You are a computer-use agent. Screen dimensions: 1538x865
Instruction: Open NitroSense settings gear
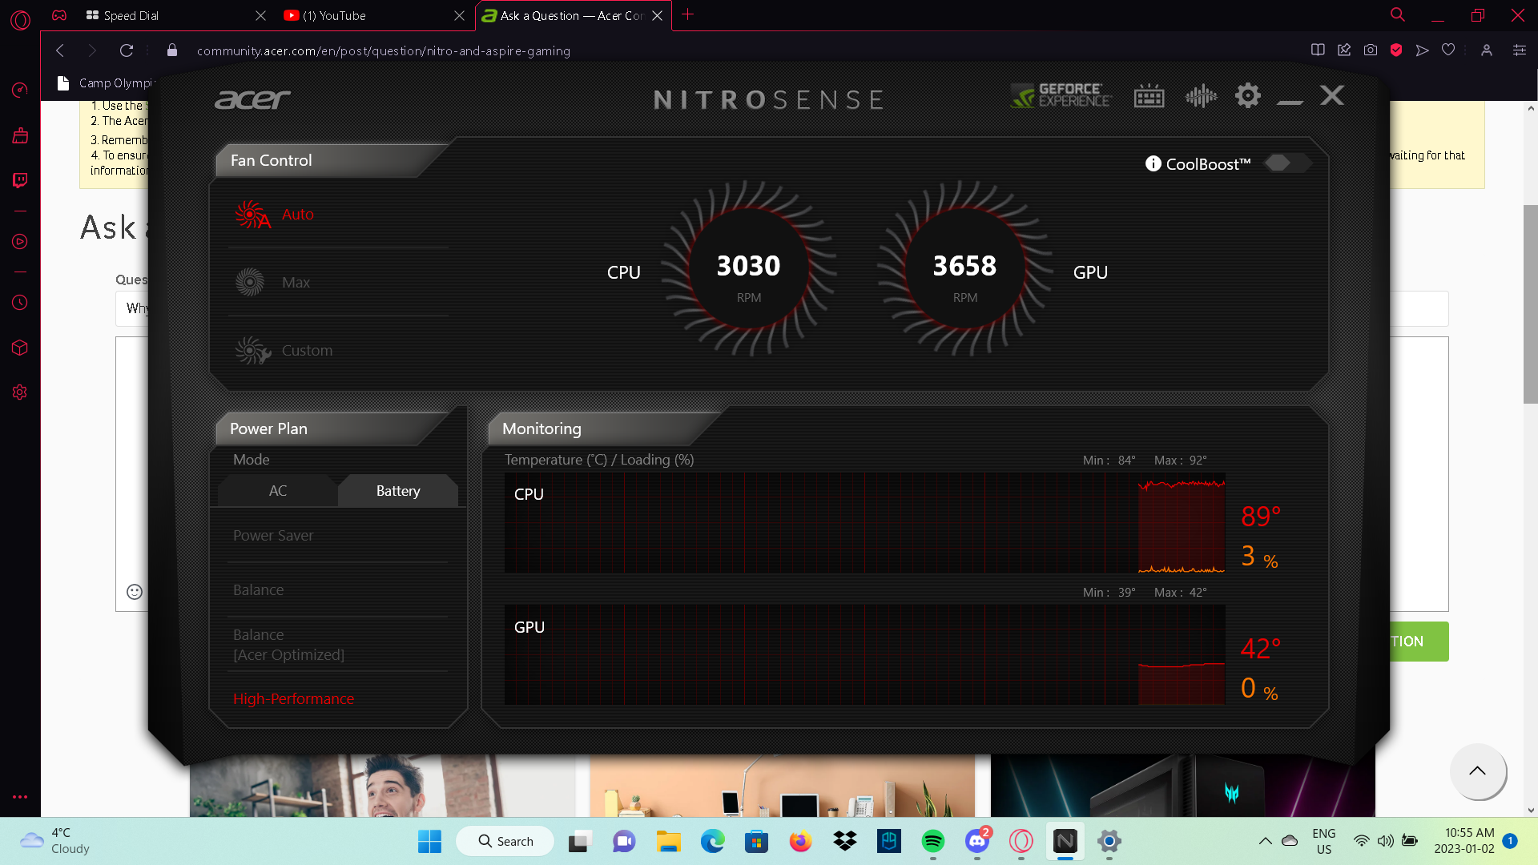[1247, 96]
